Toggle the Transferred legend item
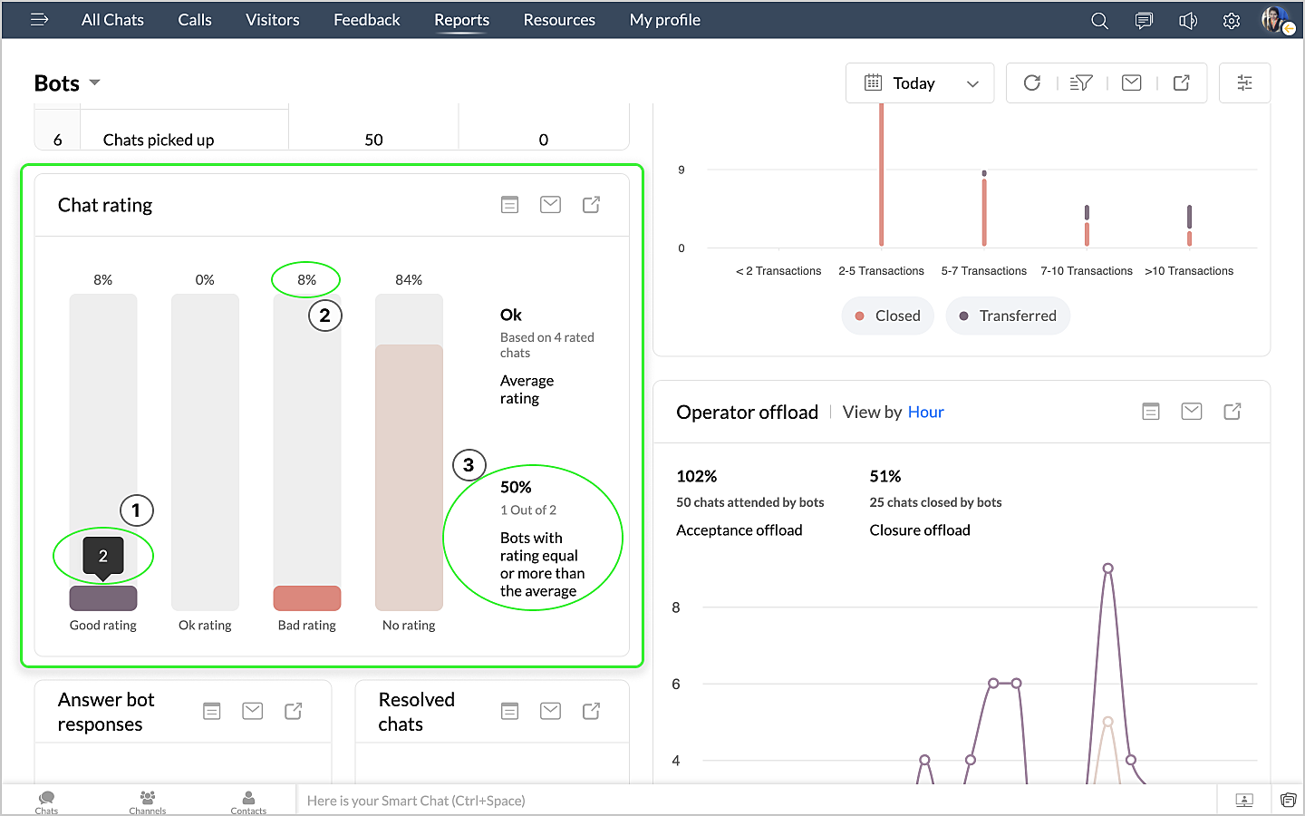This screenshot has height=816, width=1305. pyautogui.click(x=1007, y=316)
